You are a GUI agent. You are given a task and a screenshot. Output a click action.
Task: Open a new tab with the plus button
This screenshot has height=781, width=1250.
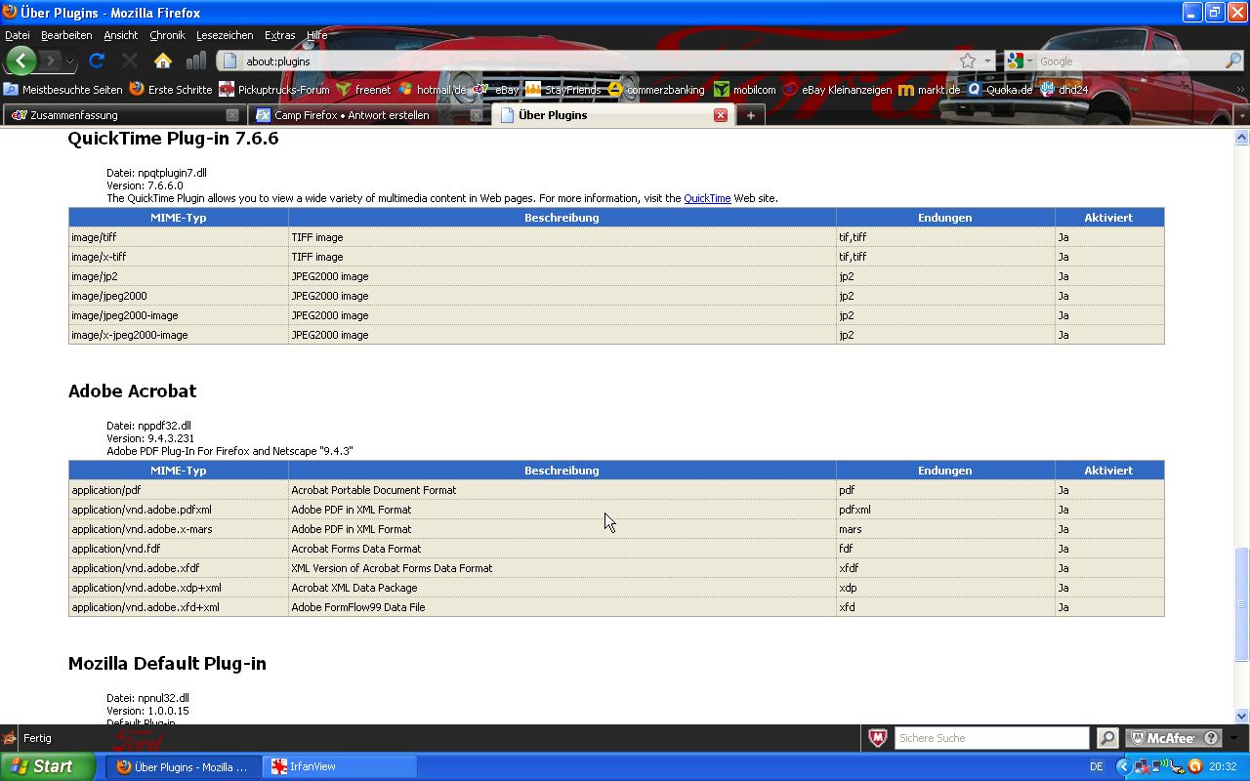click(750, 115)
